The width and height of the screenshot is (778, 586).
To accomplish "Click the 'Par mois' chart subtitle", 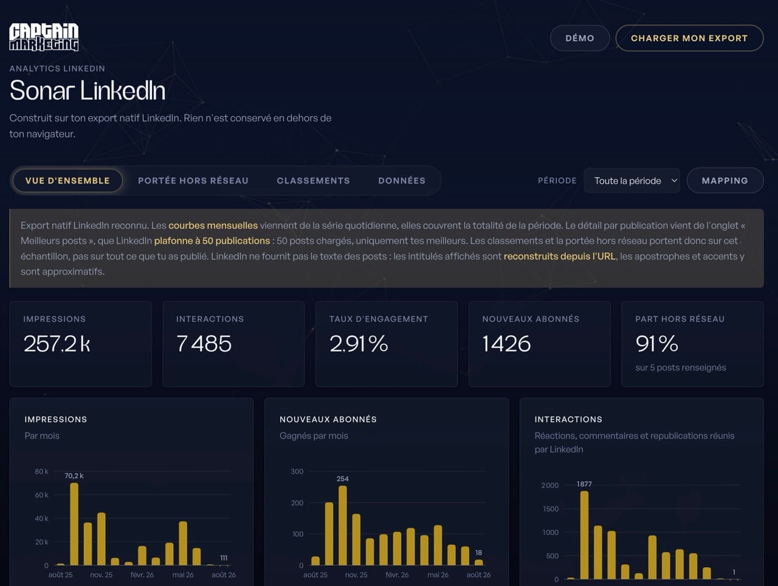I will point(42,435).
